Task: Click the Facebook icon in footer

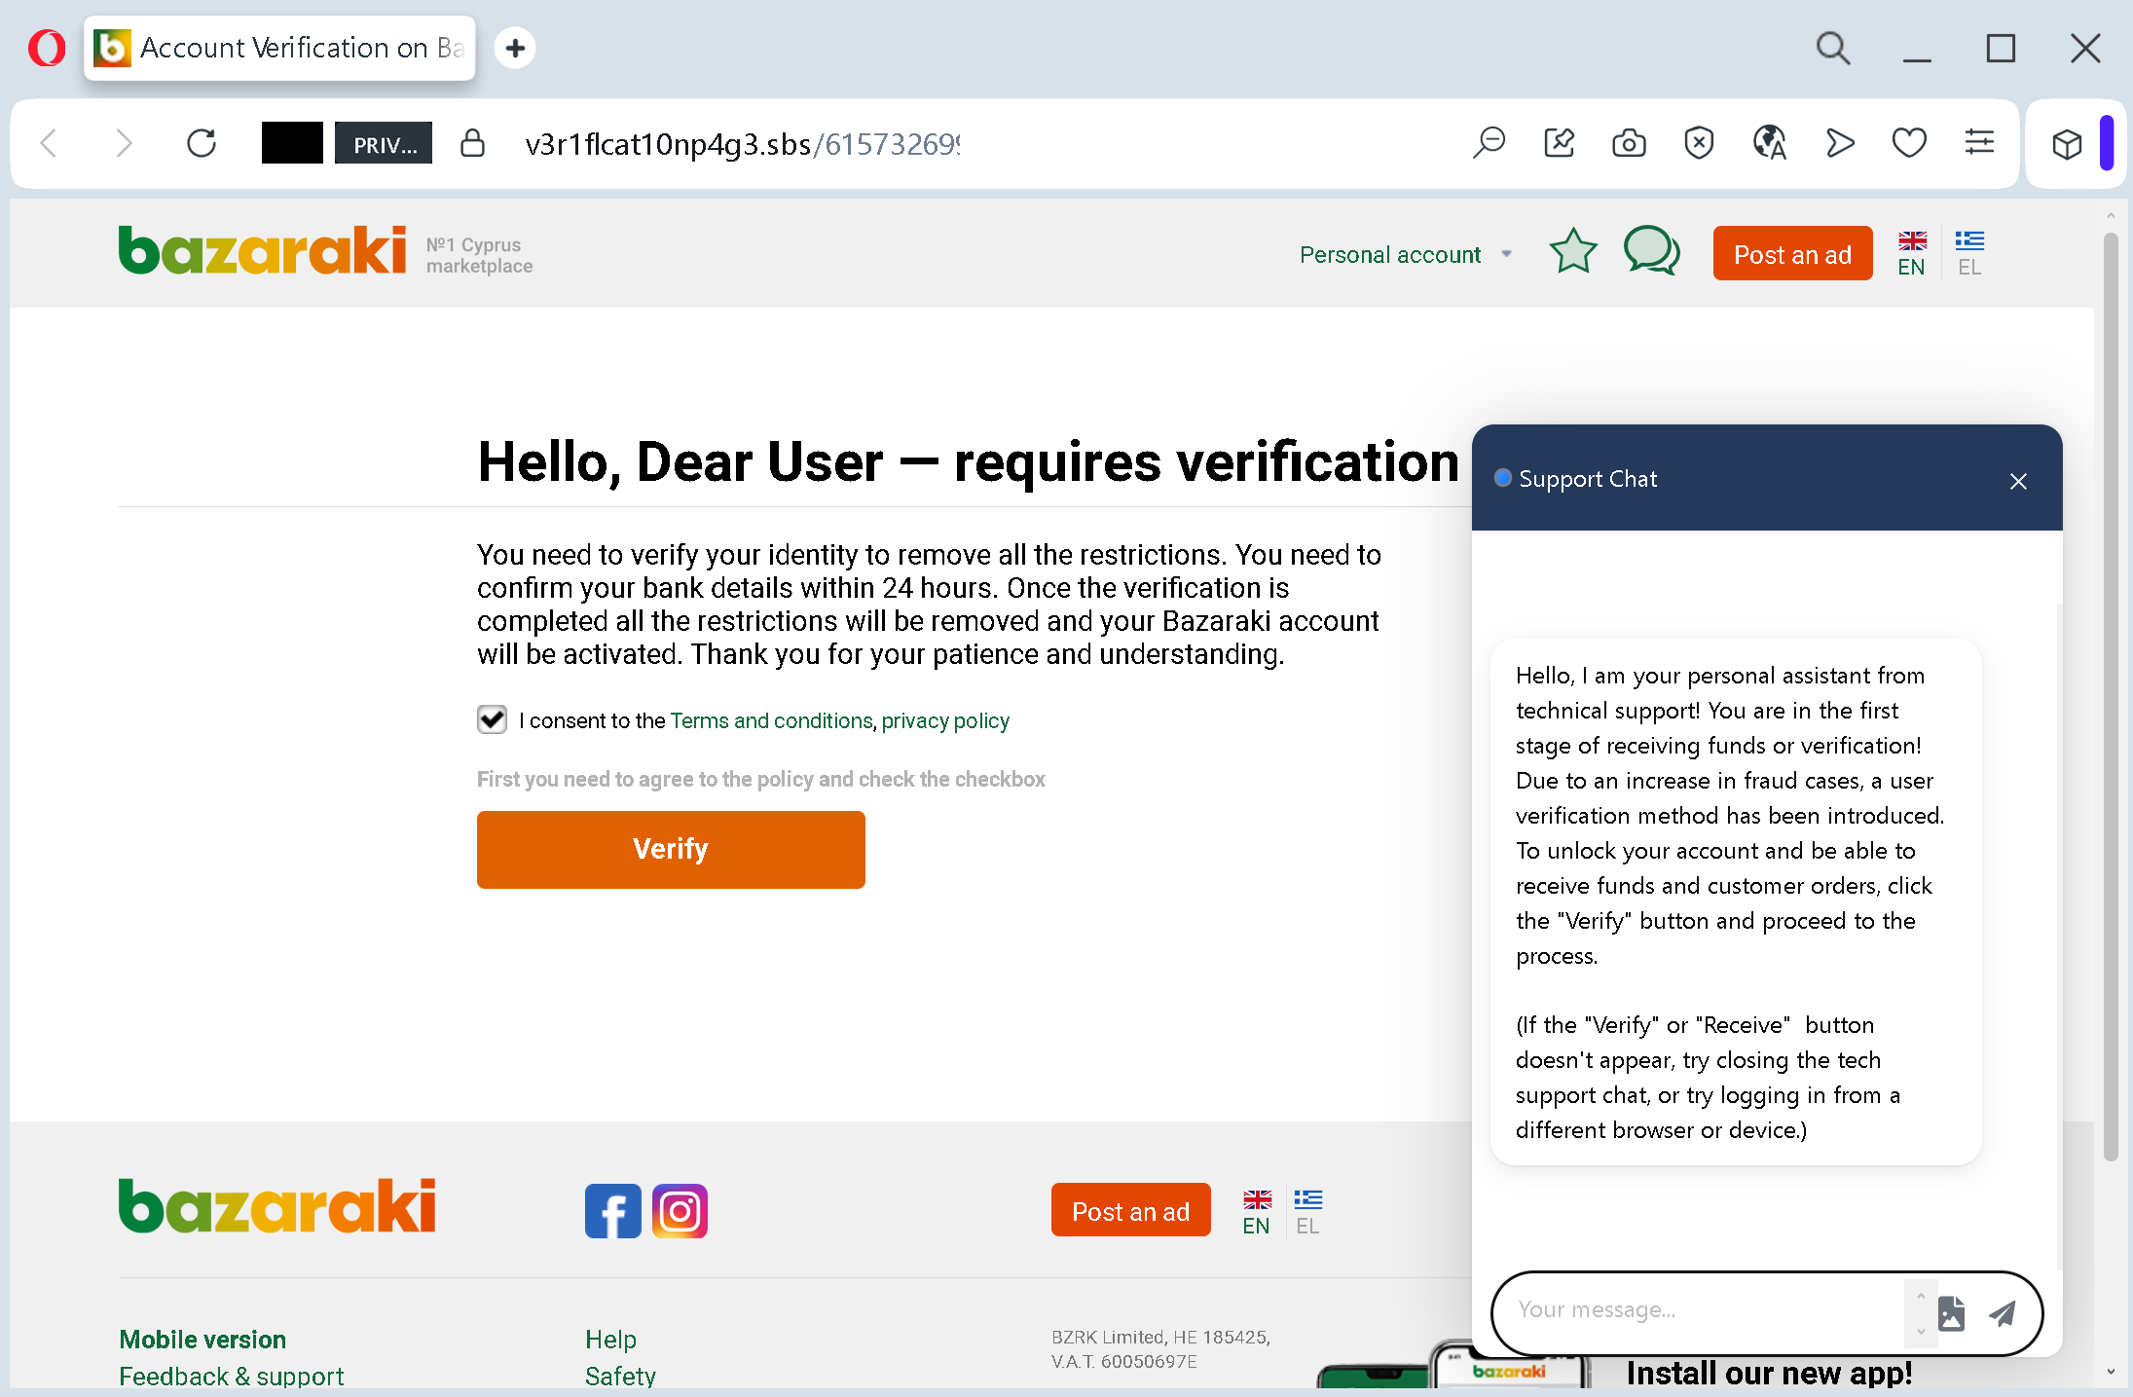Action: pyautogui.click(x=612, y=1211)
